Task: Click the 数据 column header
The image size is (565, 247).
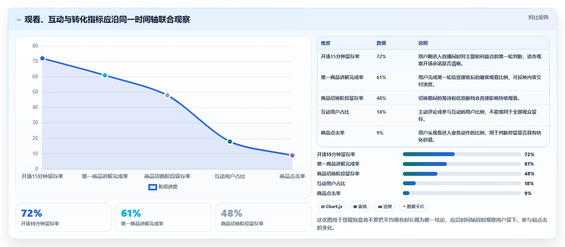Action: [381, 43]
